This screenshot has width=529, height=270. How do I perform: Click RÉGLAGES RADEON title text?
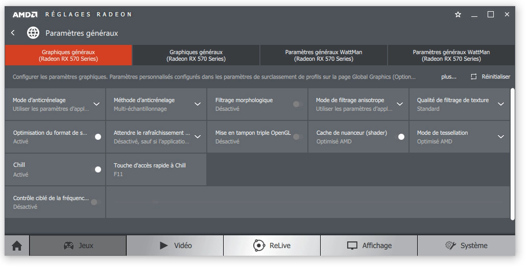coord(88,14)
